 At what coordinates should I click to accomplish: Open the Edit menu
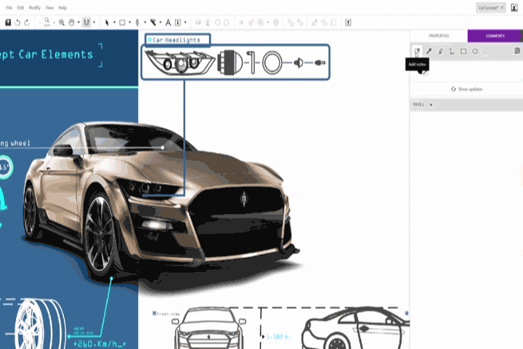(20, 8)
